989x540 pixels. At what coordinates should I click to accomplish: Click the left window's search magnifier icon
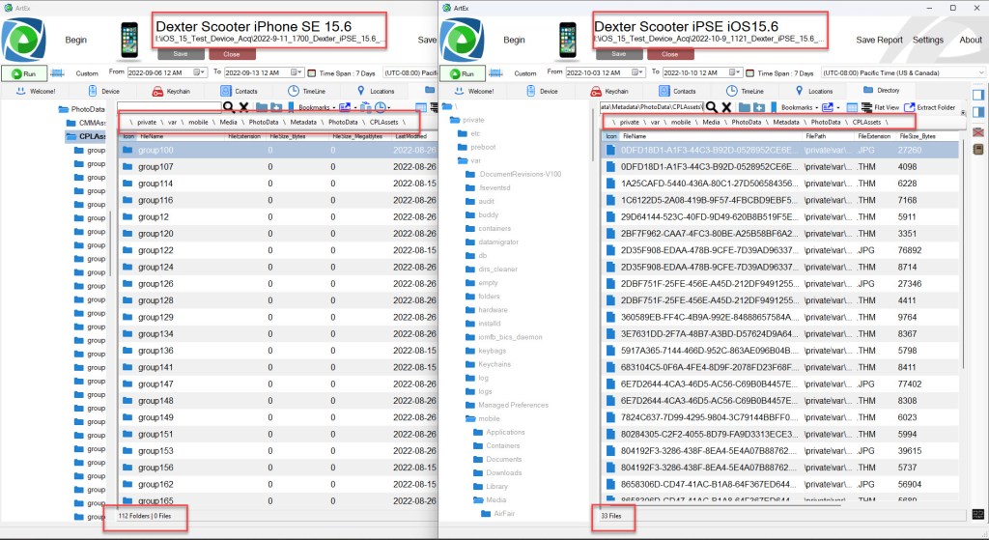click(x=230, y=107)
